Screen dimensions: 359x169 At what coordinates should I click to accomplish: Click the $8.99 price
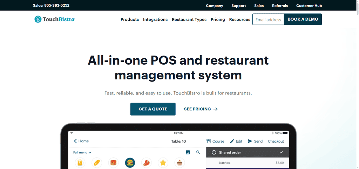[280, 163]
